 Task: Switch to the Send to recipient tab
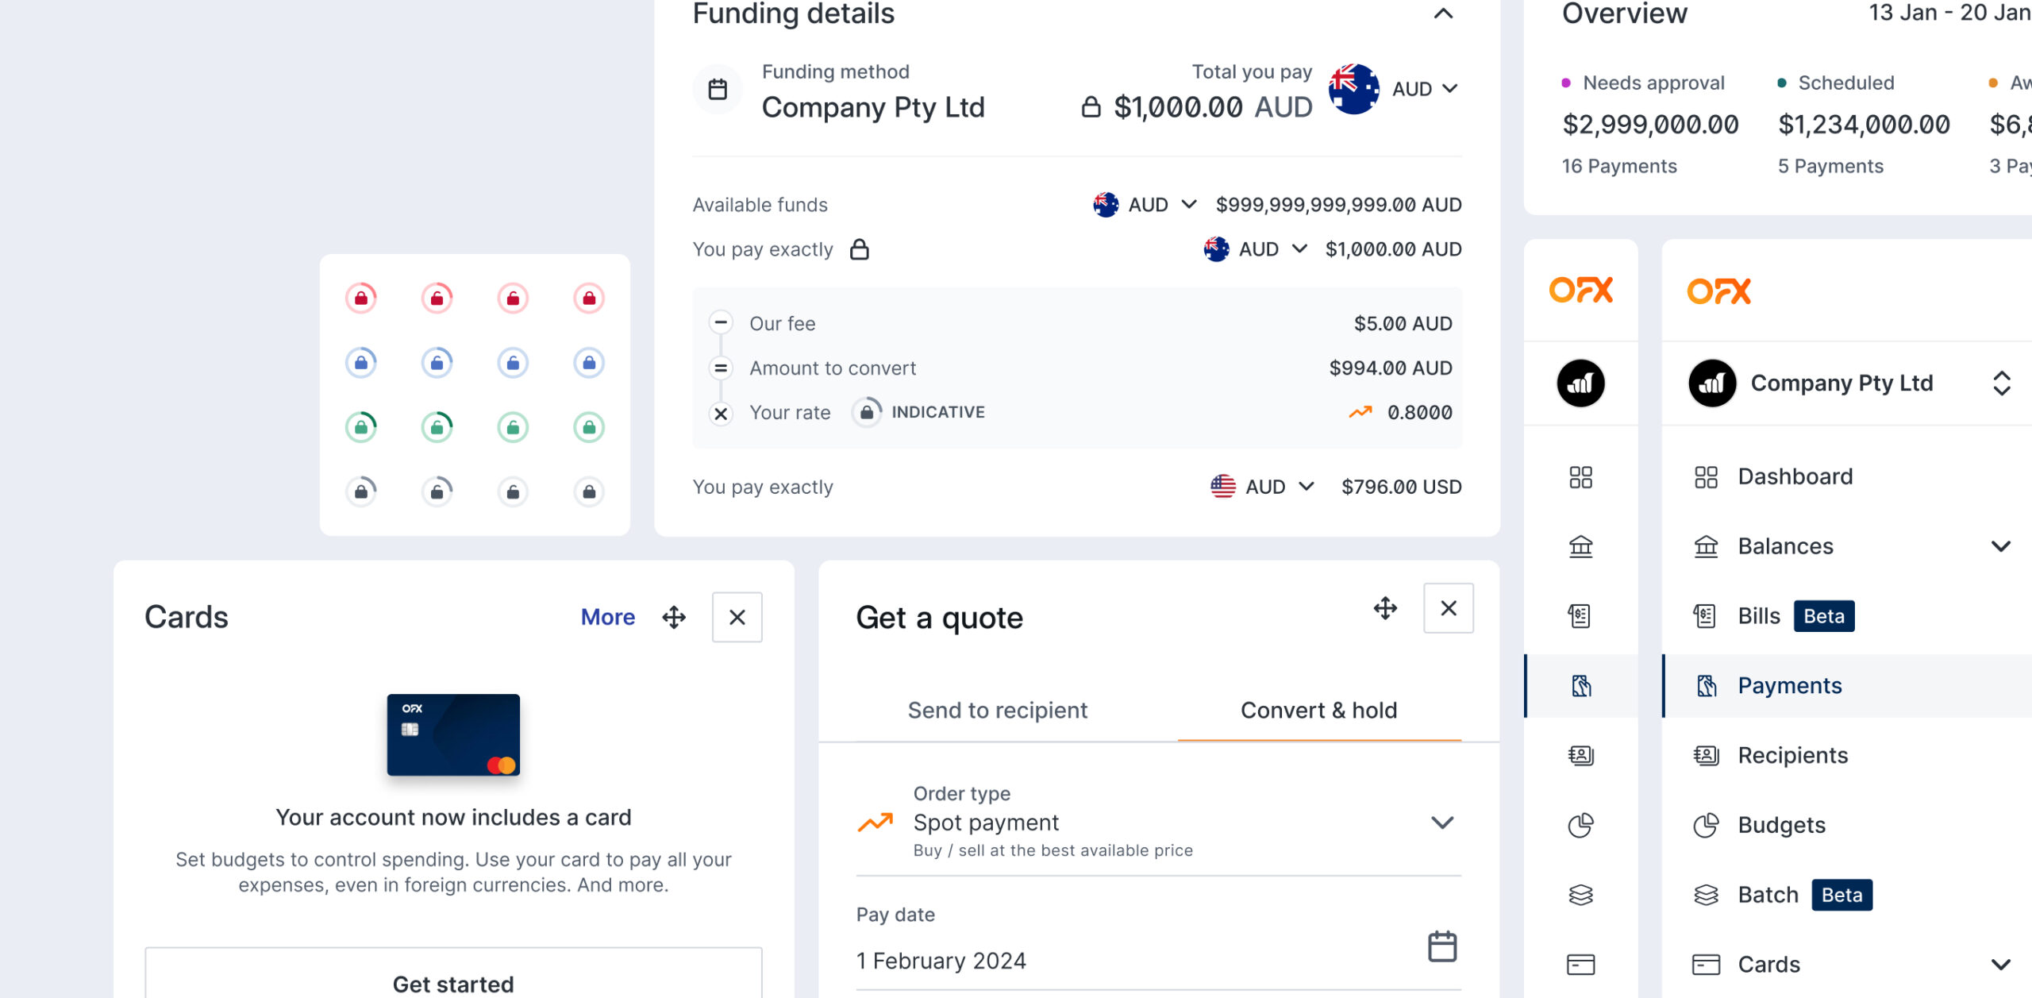coord(997,710)
